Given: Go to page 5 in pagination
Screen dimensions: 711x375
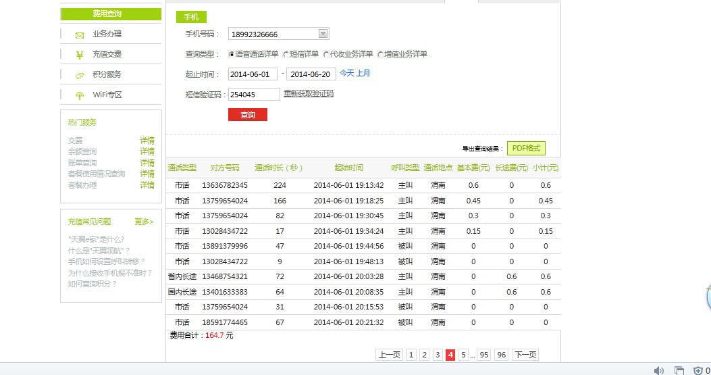Looking at the screenshot, I should coord(463,355).
